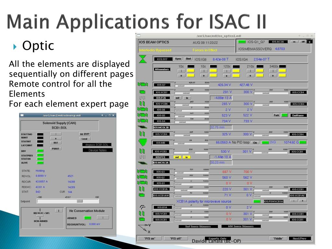Click the quadrupole icon beside IOS:Q1

click(x=142, y=183)
